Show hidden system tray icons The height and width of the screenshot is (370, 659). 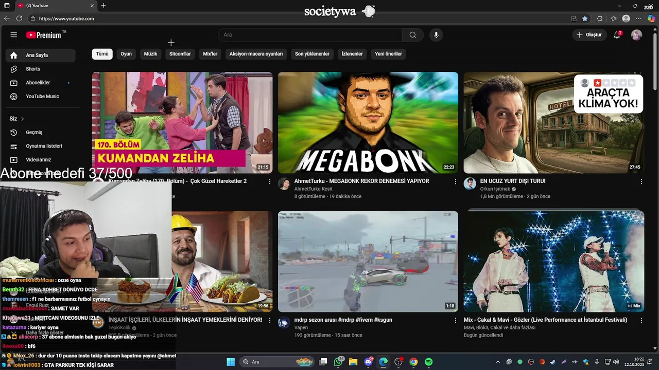pyautogui.click(x=498, y=362)
